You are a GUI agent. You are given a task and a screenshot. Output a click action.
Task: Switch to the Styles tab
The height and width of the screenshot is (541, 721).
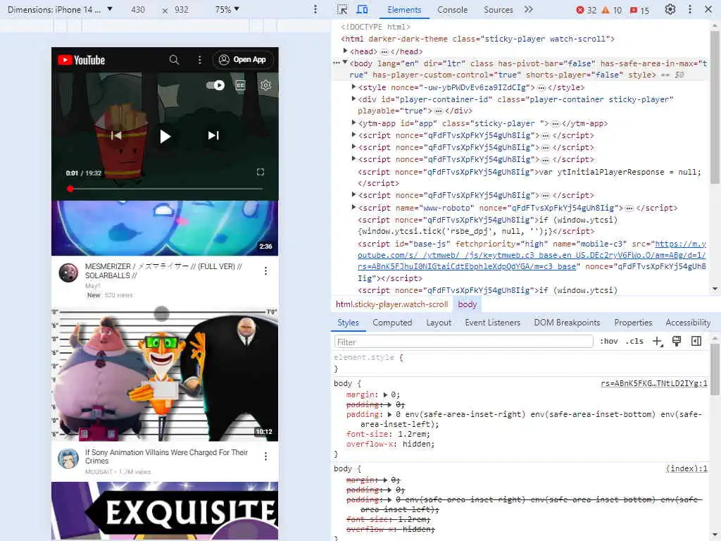tap(348, 323)
